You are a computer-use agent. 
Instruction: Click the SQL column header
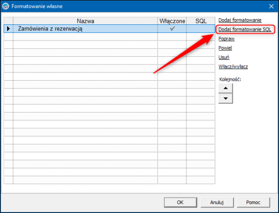[x=201, y=21]
